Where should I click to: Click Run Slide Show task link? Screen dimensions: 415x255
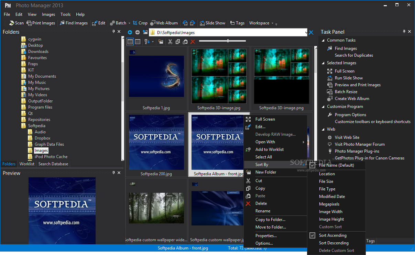(349, 78)
